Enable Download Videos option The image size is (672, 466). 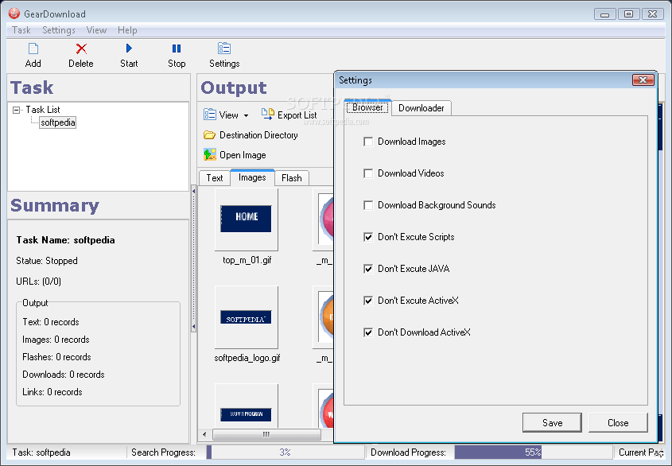369,173
